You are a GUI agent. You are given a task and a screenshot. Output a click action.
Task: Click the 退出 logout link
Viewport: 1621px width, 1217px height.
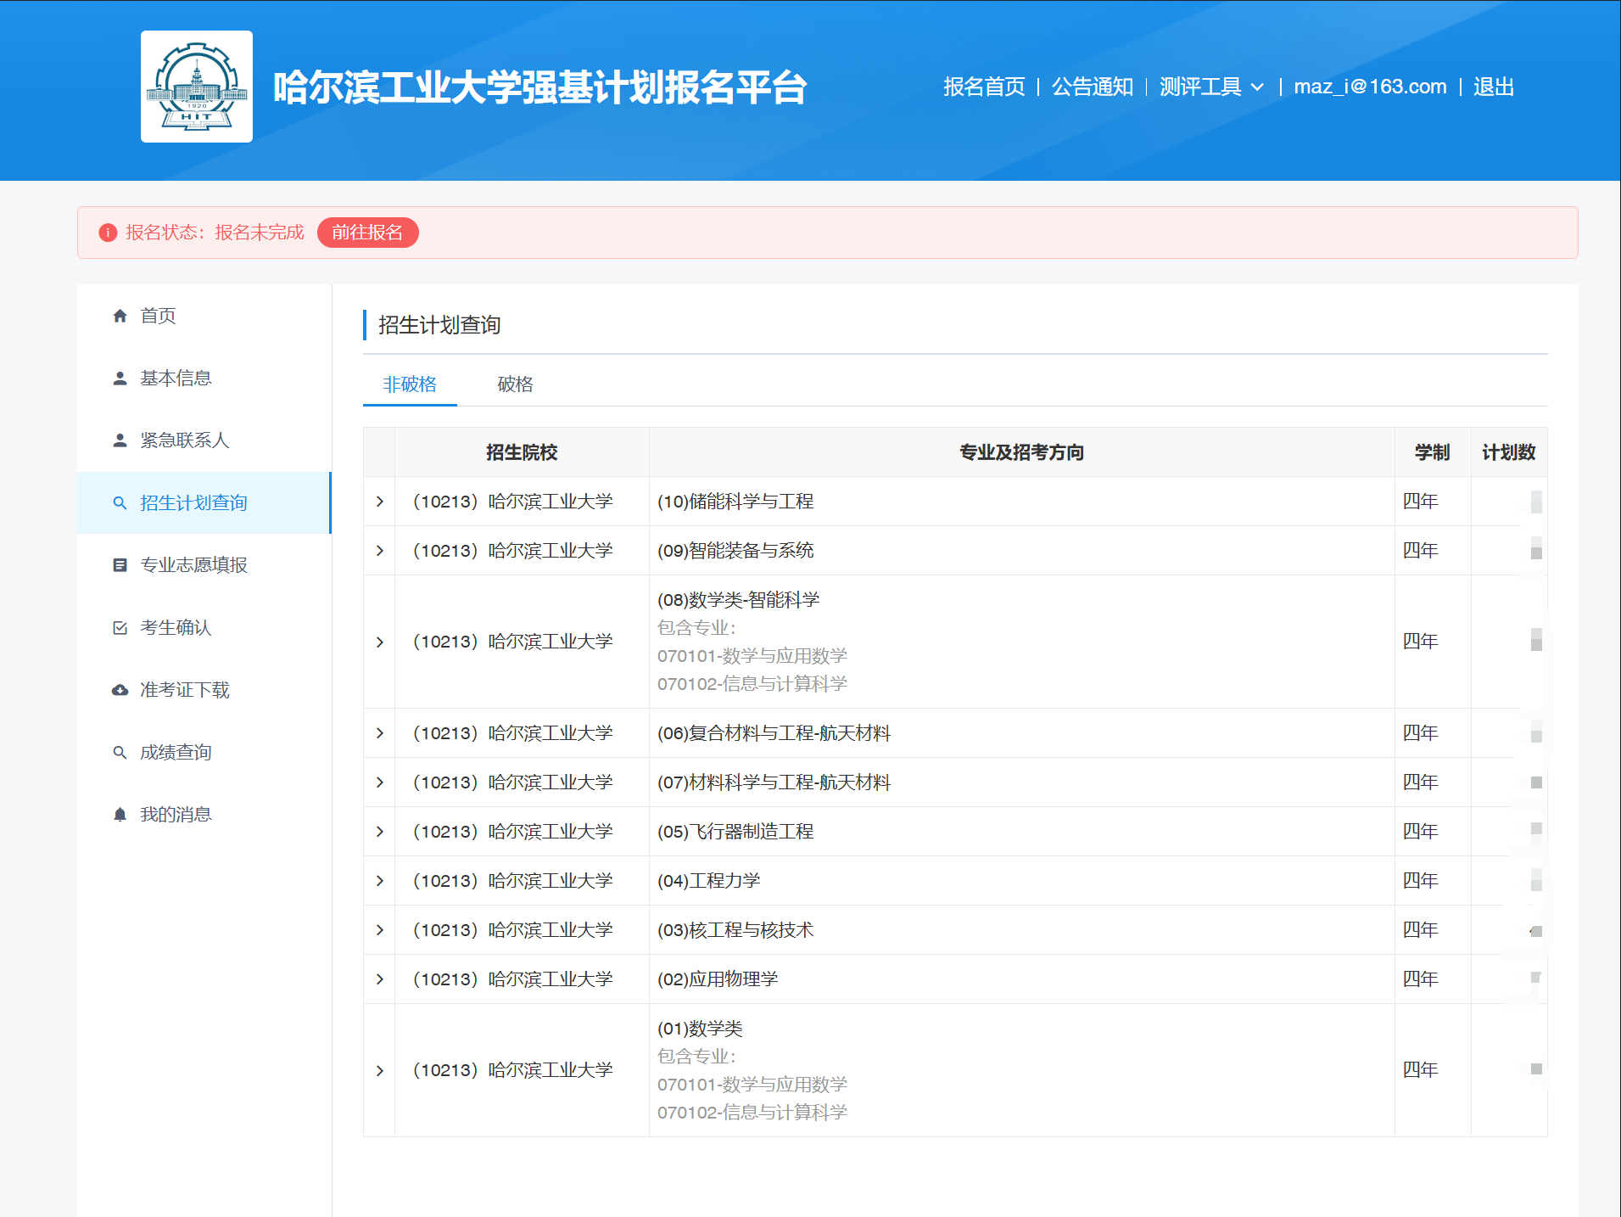[1493, 87]
